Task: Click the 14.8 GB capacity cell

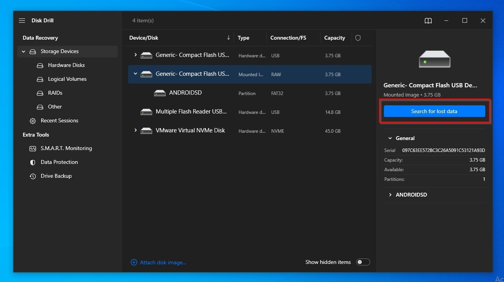Action: [x=333, y=112]
